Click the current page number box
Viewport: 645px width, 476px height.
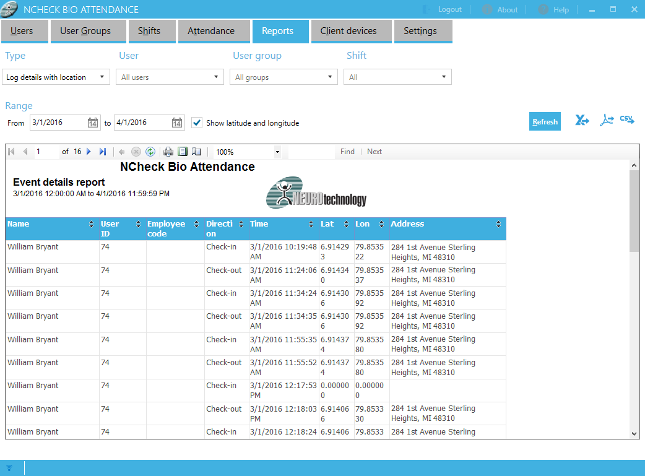point(46,152)
